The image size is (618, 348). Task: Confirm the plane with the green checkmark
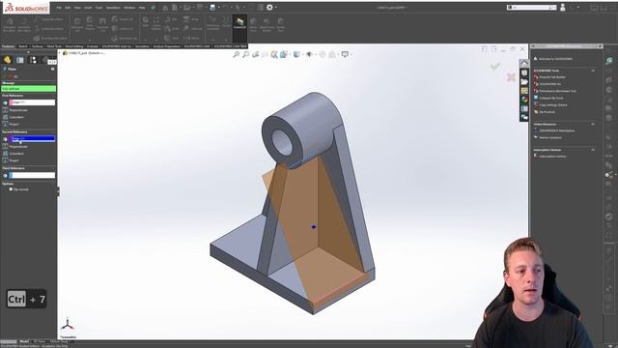495,67
